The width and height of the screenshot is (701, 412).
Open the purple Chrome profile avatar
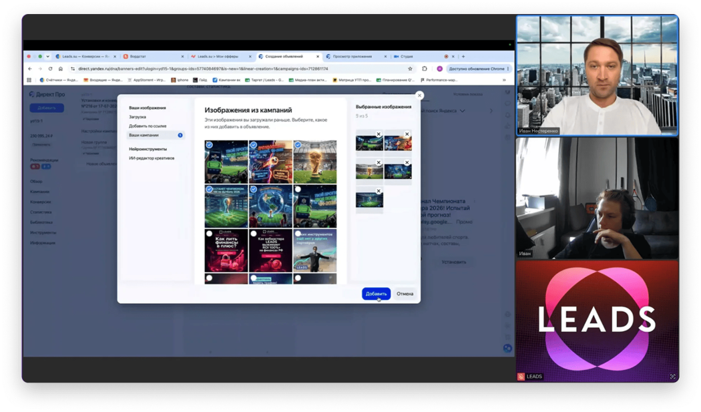pyautogui.click(x=439, y=69)
